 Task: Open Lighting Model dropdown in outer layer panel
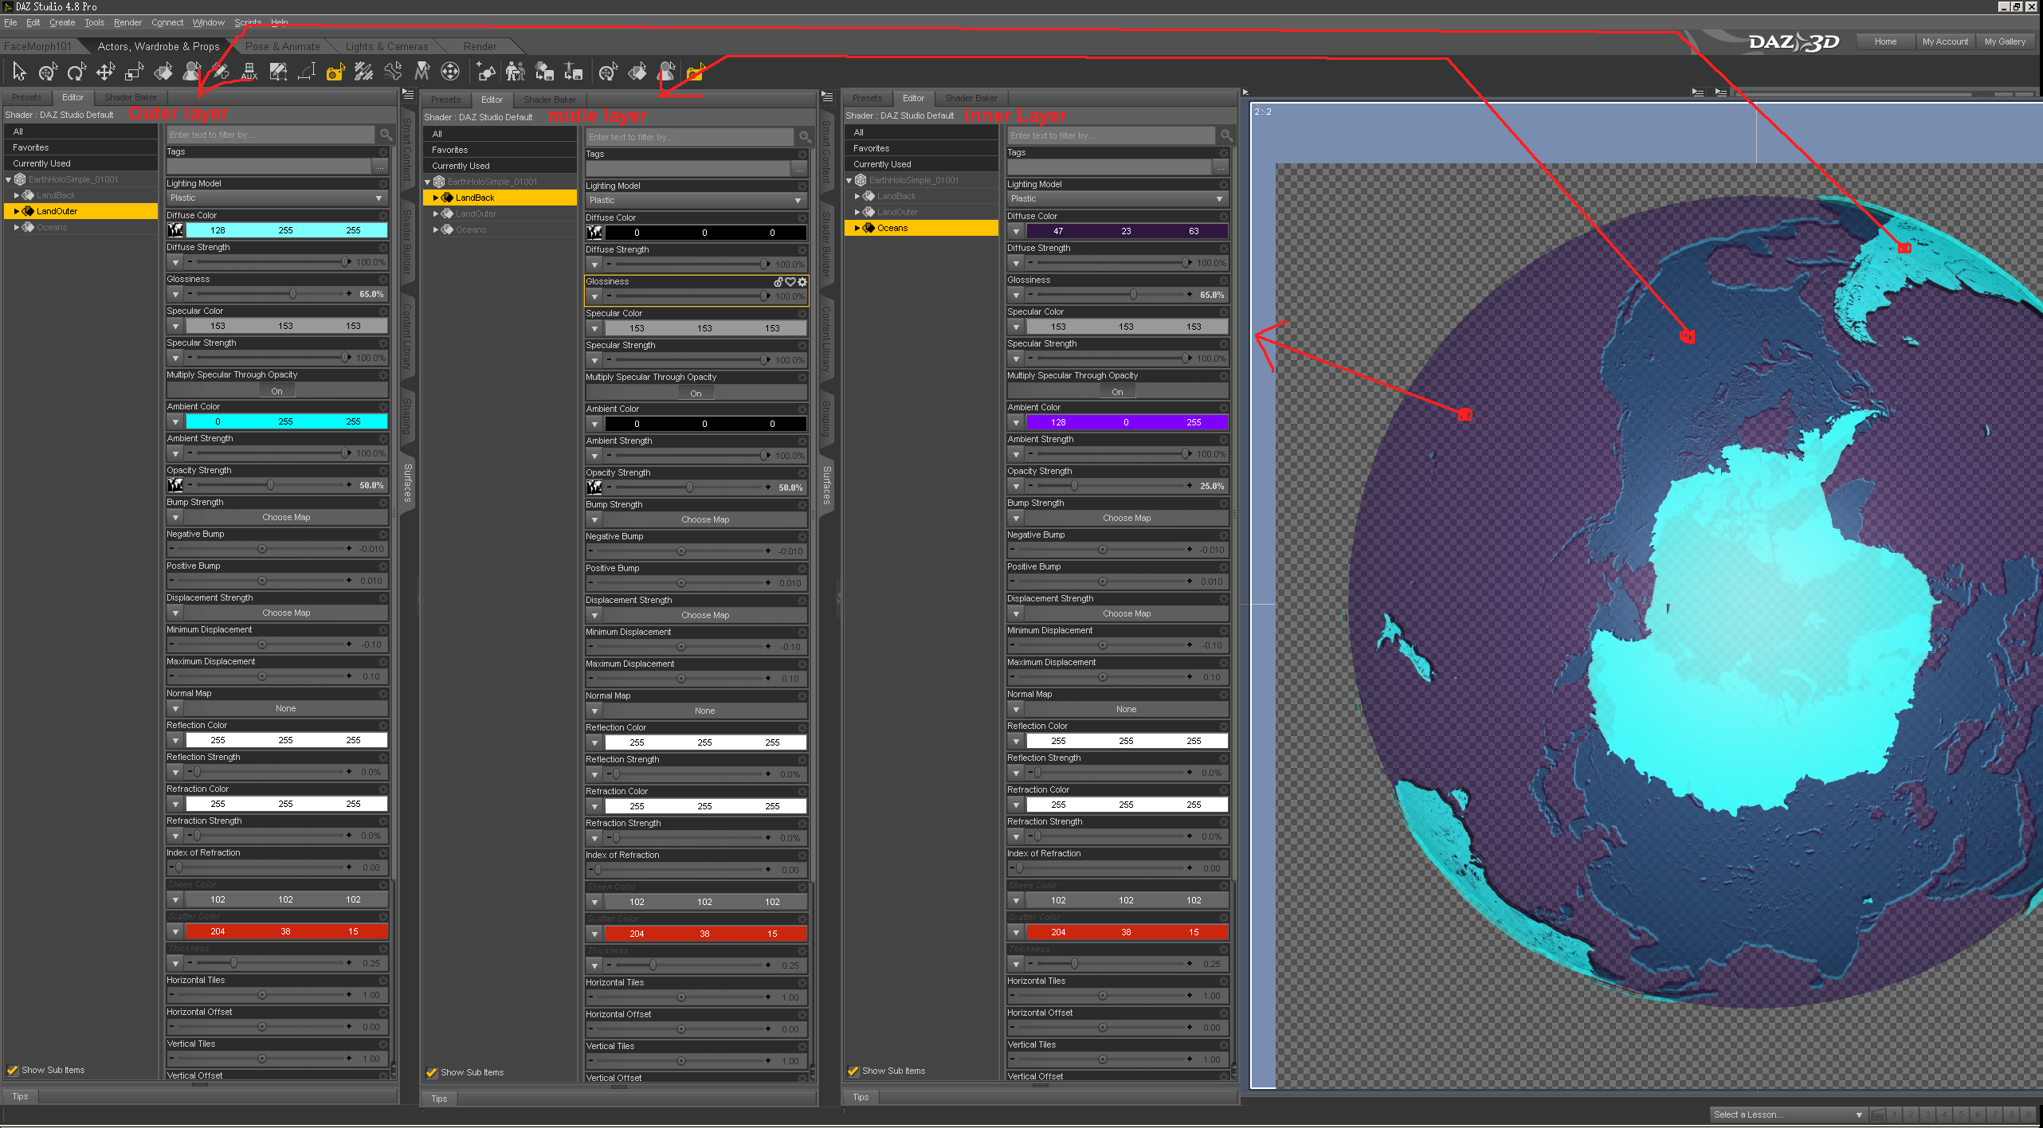tap(276, 198)
